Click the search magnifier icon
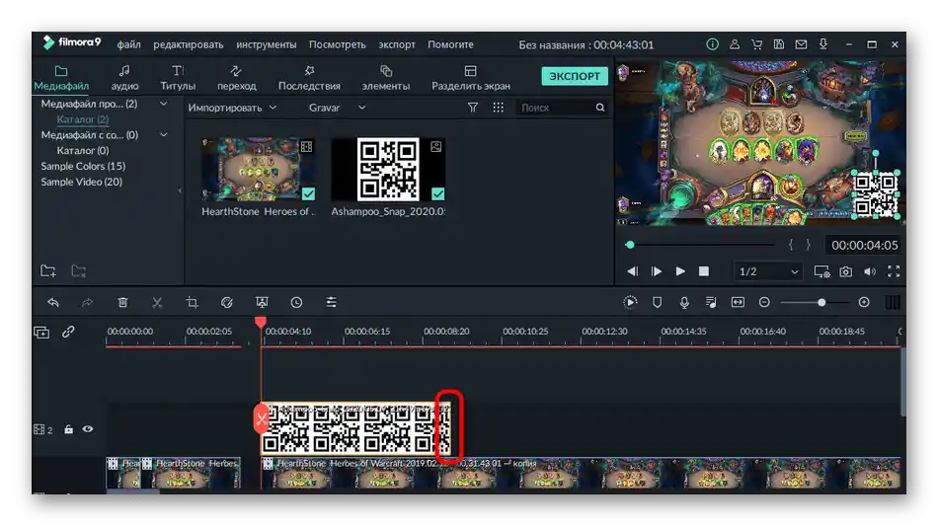 [600, 108]
